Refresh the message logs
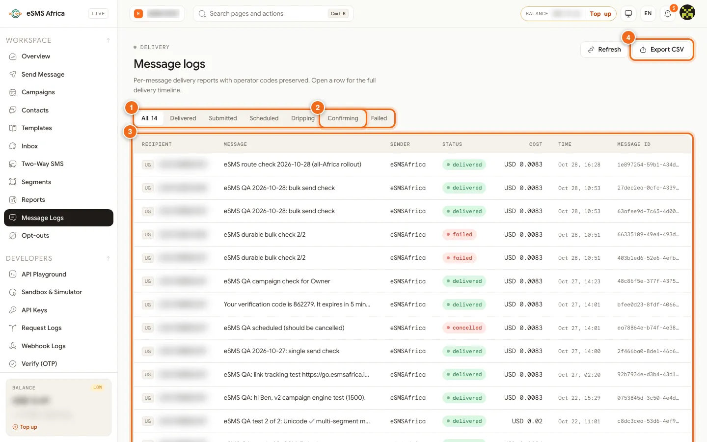707x442 pixels. click(x=604, y=50)
